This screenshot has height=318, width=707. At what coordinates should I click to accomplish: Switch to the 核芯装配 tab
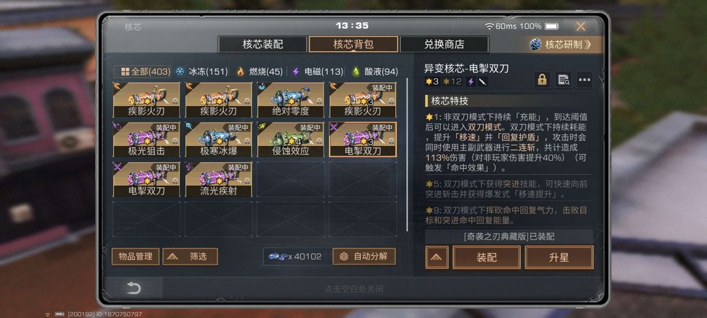click(x=263, y=44)
